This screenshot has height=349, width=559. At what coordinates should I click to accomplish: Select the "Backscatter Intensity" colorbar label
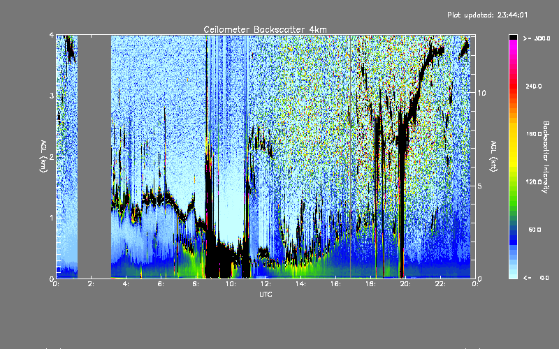tap(546, 157)
